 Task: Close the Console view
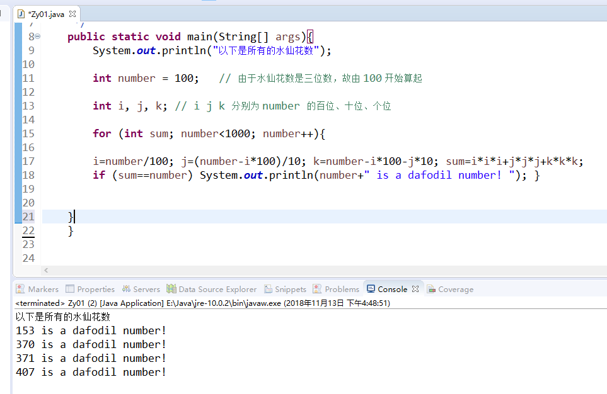coord(415,289)
